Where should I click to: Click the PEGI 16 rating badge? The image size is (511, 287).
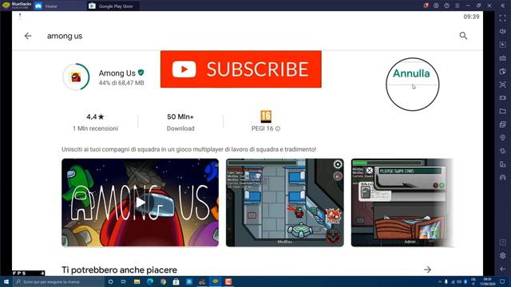click(266, 116)
